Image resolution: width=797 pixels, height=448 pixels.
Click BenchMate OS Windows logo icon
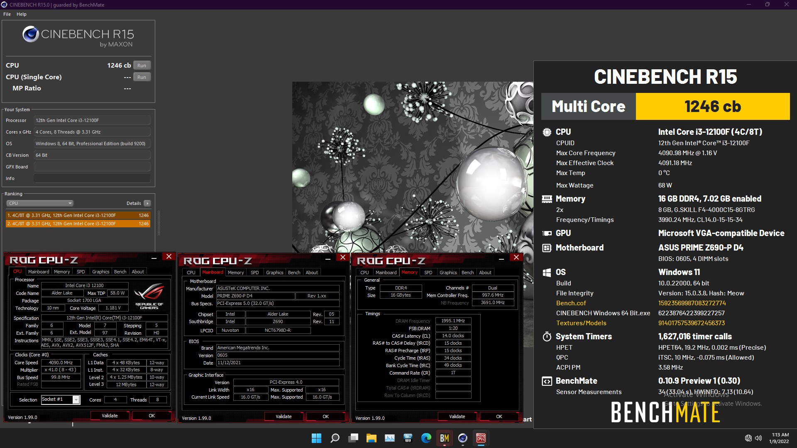pyautogui.click(x=547, y=272)
